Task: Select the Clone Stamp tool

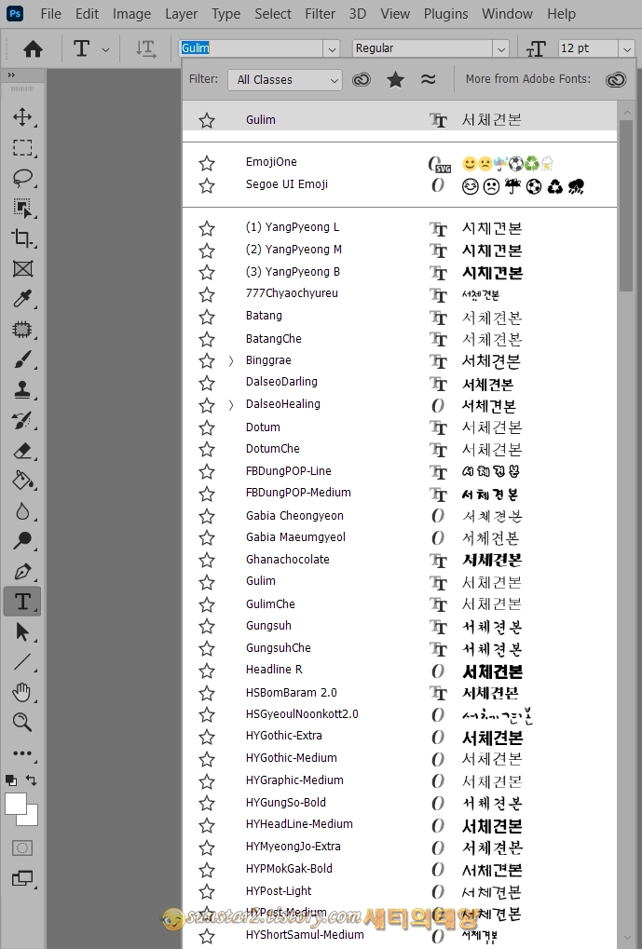Action: click(x=22, y=390)
